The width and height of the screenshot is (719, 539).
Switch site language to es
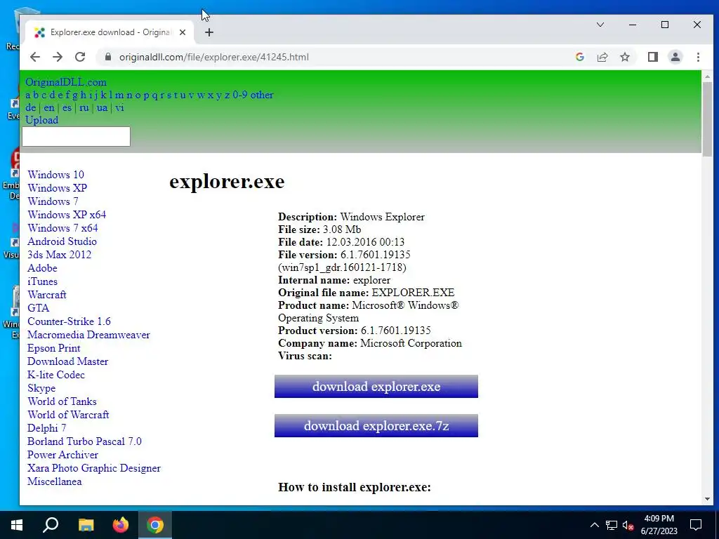(x=67, y=107)
